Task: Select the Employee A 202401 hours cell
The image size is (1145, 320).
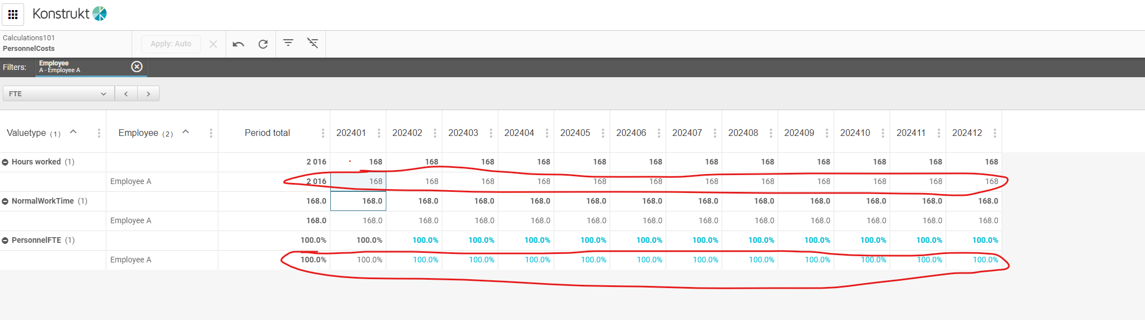Action: [358, 182]
